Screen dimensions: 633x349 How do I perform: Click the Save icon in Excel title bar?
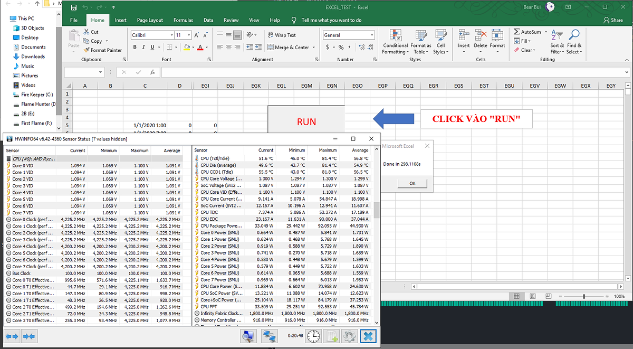pos(73,8)
